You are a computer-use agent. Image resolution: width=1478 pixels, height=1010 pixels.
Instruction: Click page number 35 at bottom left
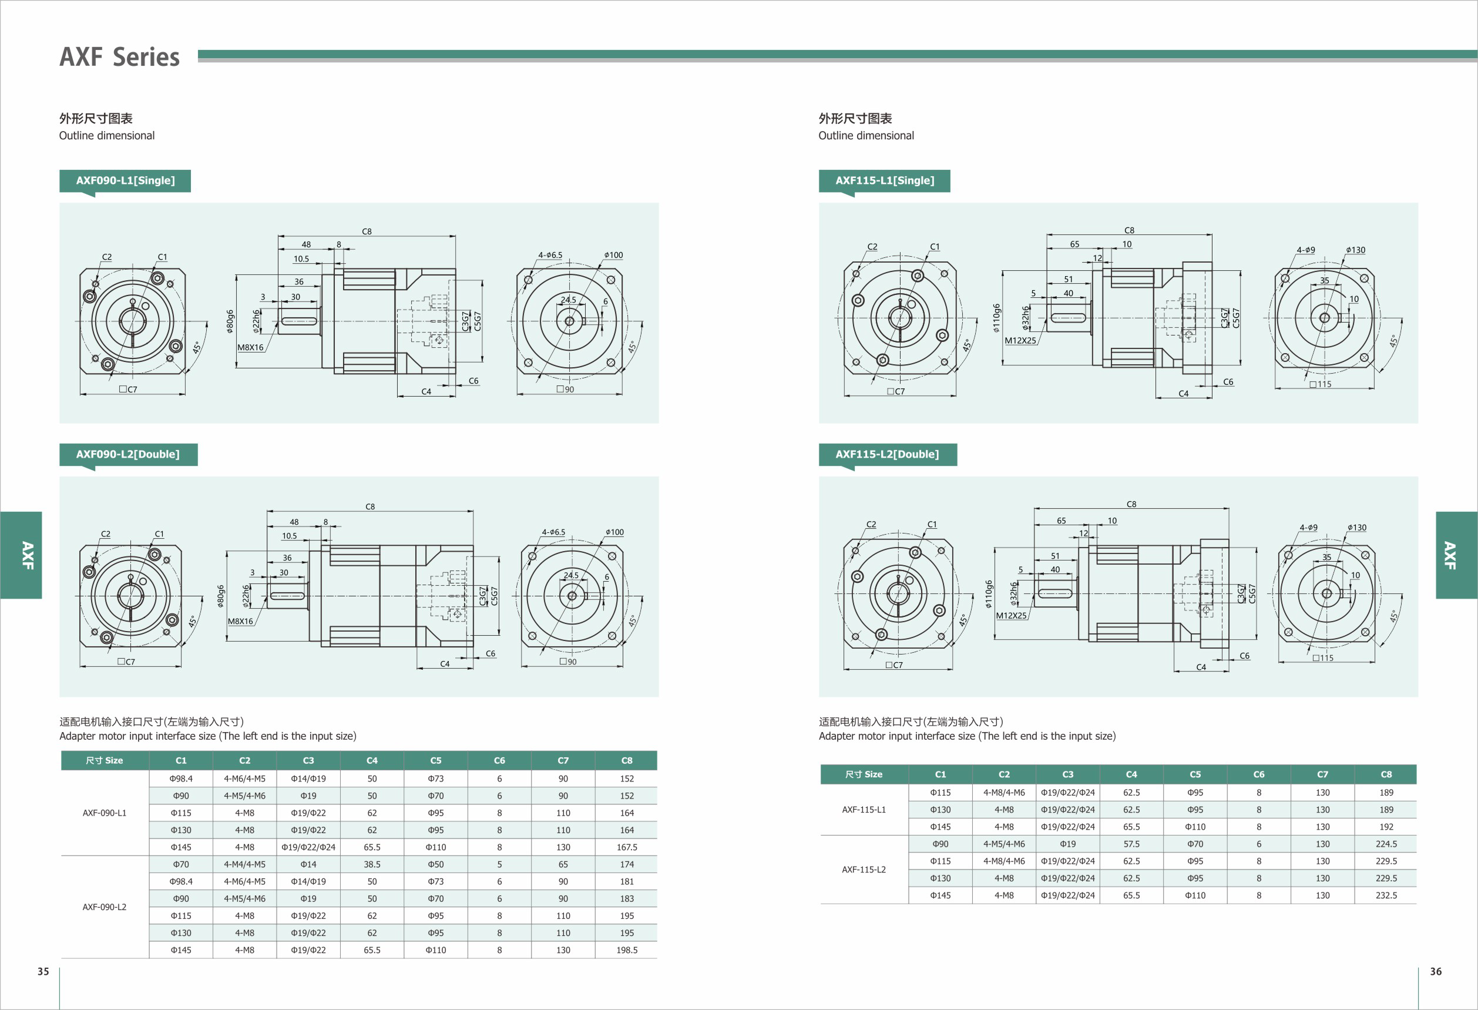coord(43,971)
